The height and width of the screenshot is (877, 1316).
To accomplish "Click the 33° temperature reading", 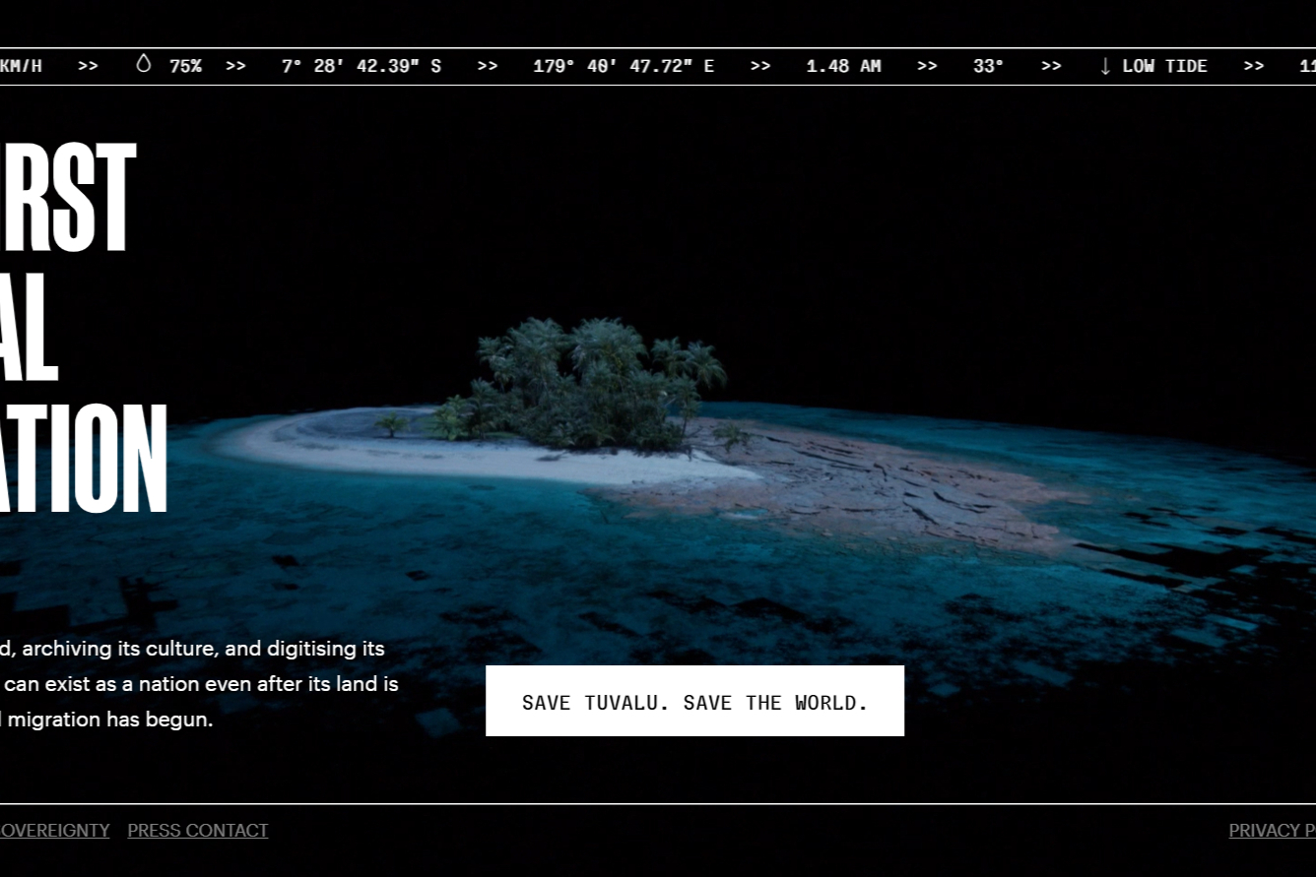I will coord(988,66).
